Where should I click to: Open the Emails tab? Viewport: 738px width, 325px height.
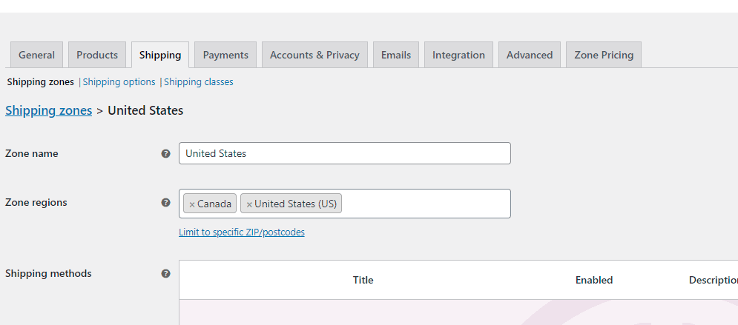tap(396, 55)
